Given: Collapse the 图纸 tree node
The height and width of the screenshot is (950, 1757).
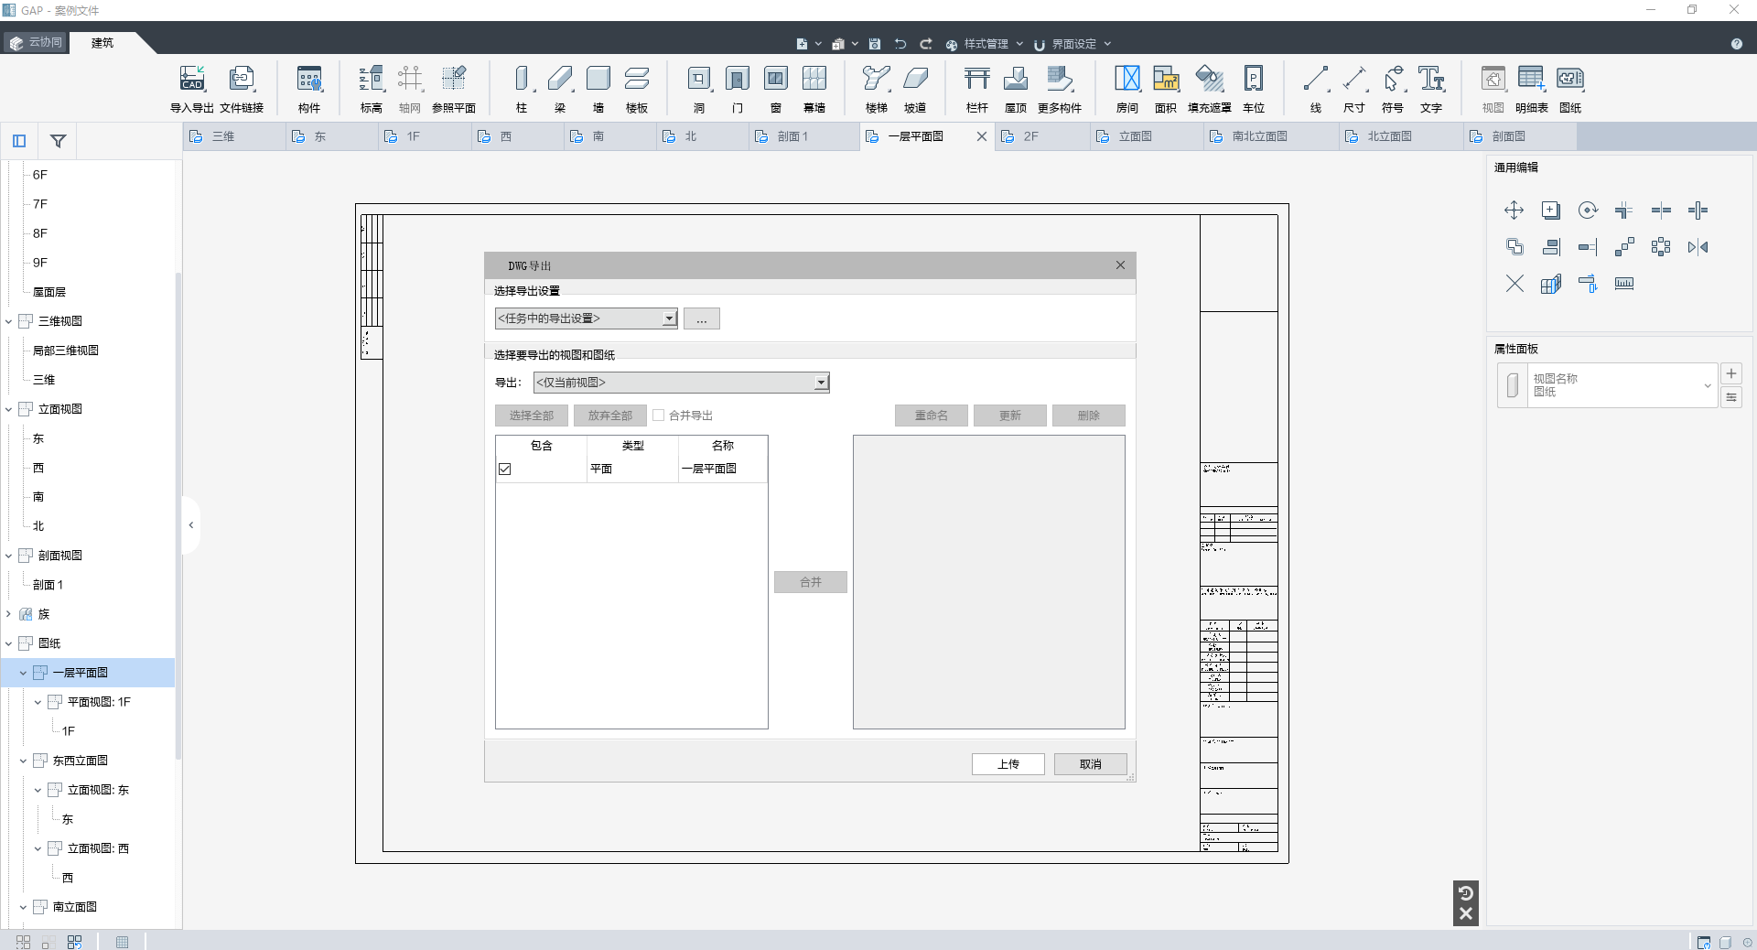Looking at the screenshot, I should coord(8,643).
